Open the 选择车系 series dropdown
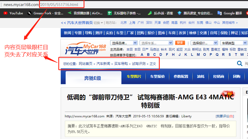The height and width of the screenshot is (139, 248). [156, 43]
